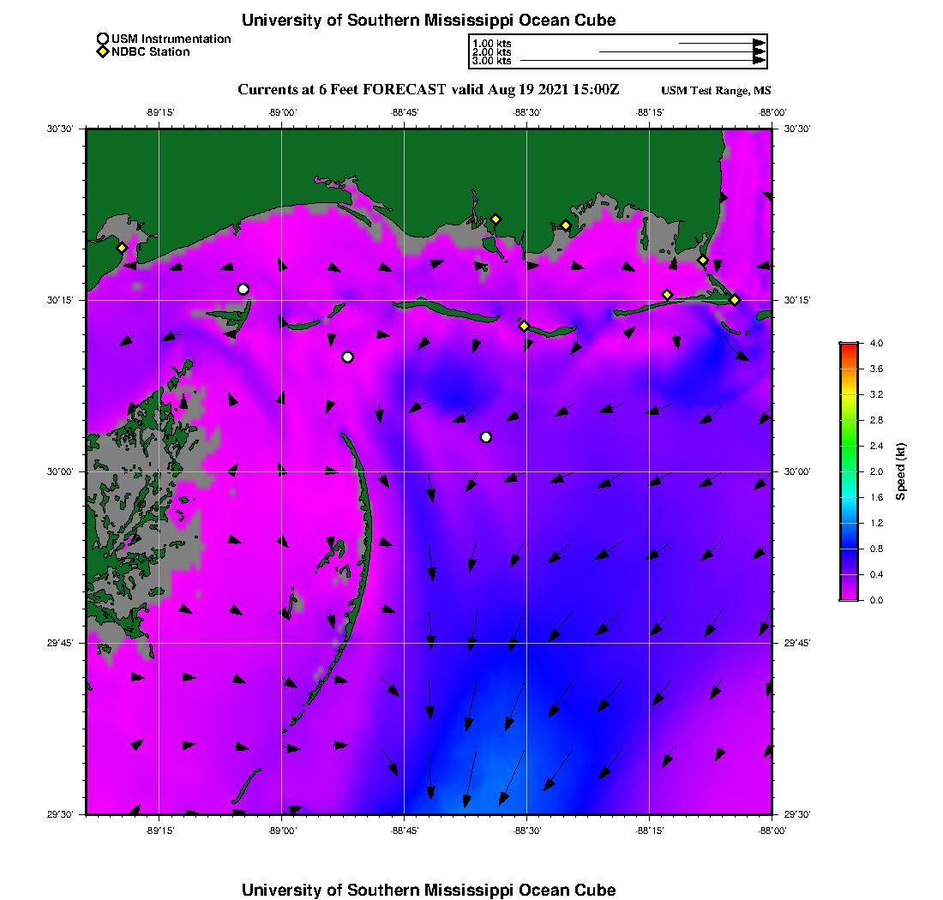Click the top "University of Southern Mississippi Ocean Cube" title
The image size is (943, 900).
pyautogui.click(x=429, y=20)
